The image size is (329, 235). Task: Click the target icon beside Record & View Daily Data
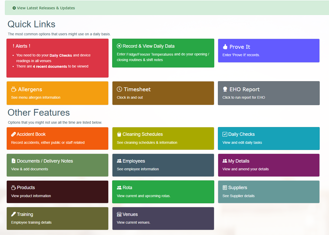119,46
